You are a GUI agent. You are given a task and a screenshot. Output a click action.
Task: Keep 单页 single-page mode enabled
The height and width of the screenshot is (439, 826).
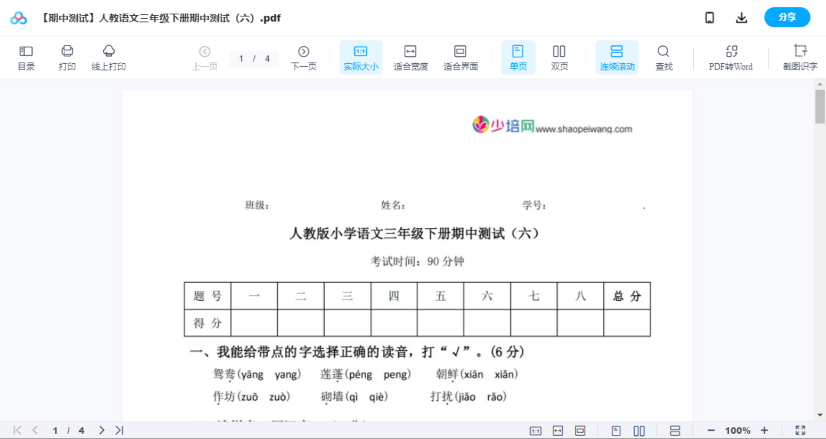point(518,57)
